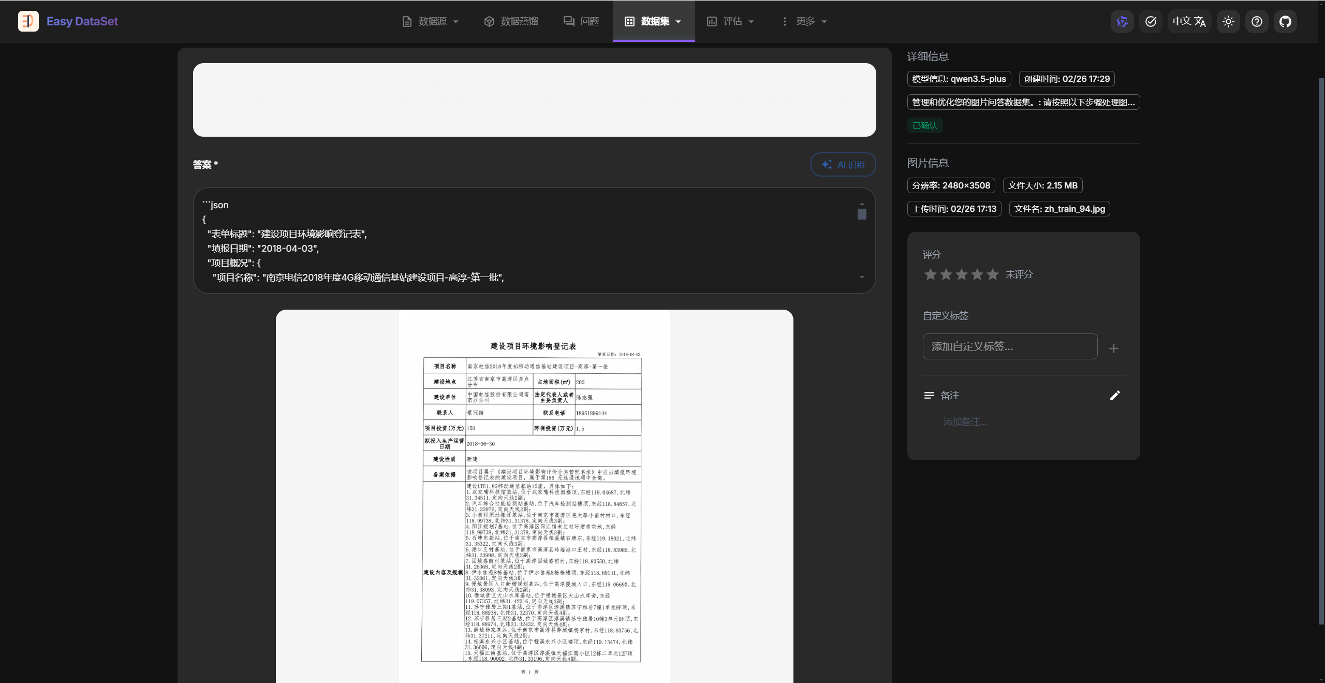Image resolution: width=1325 pixels, height=683 pixels.
Task: Click the pencil icon to edit 备注
Action: tap(1115, 396)
